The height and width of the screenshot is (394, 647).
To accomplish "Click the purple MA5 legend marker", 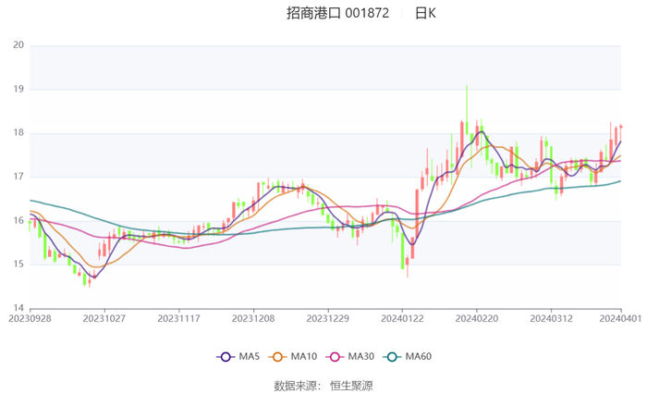I will click(x=225, y=356).
